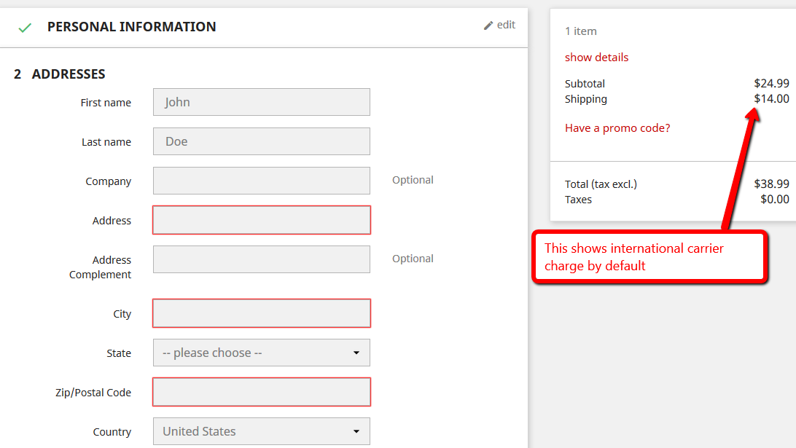This screenshot has height=448, width=796.
Task: Click the First name field
Action: (262, 102)
